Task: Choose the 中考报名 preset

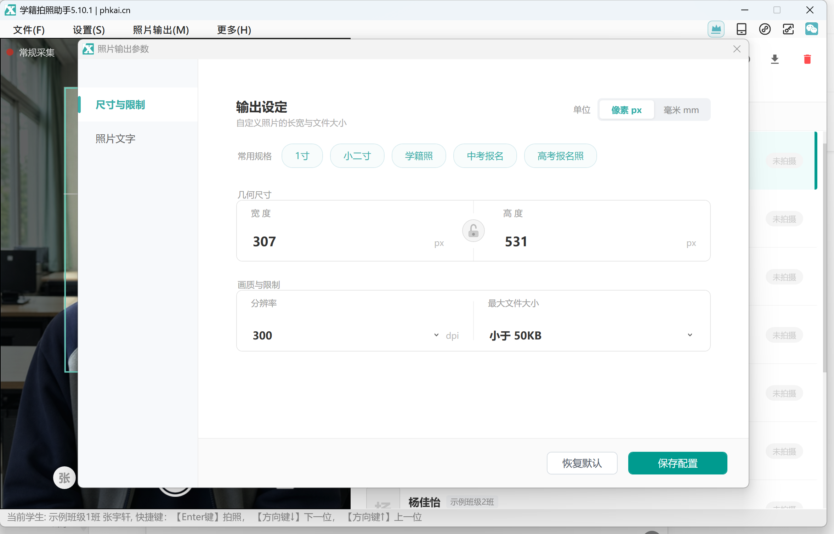Action: click(485, 156)
